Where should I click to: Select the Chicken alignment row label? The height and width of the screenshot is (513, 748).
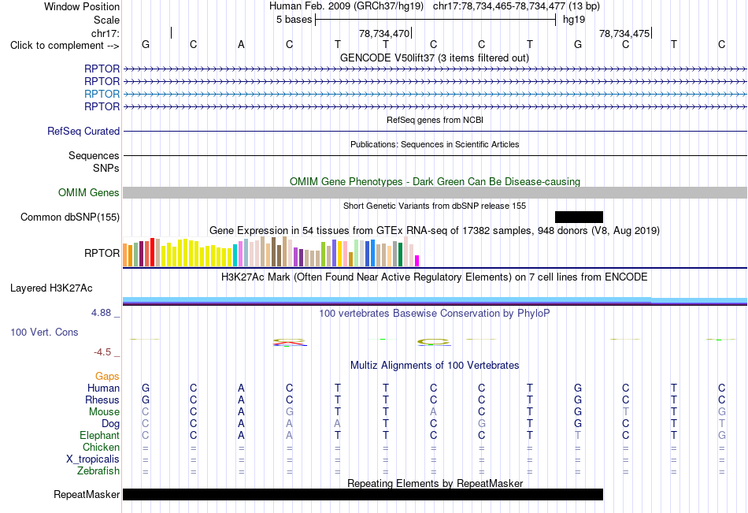coord(101,447)
